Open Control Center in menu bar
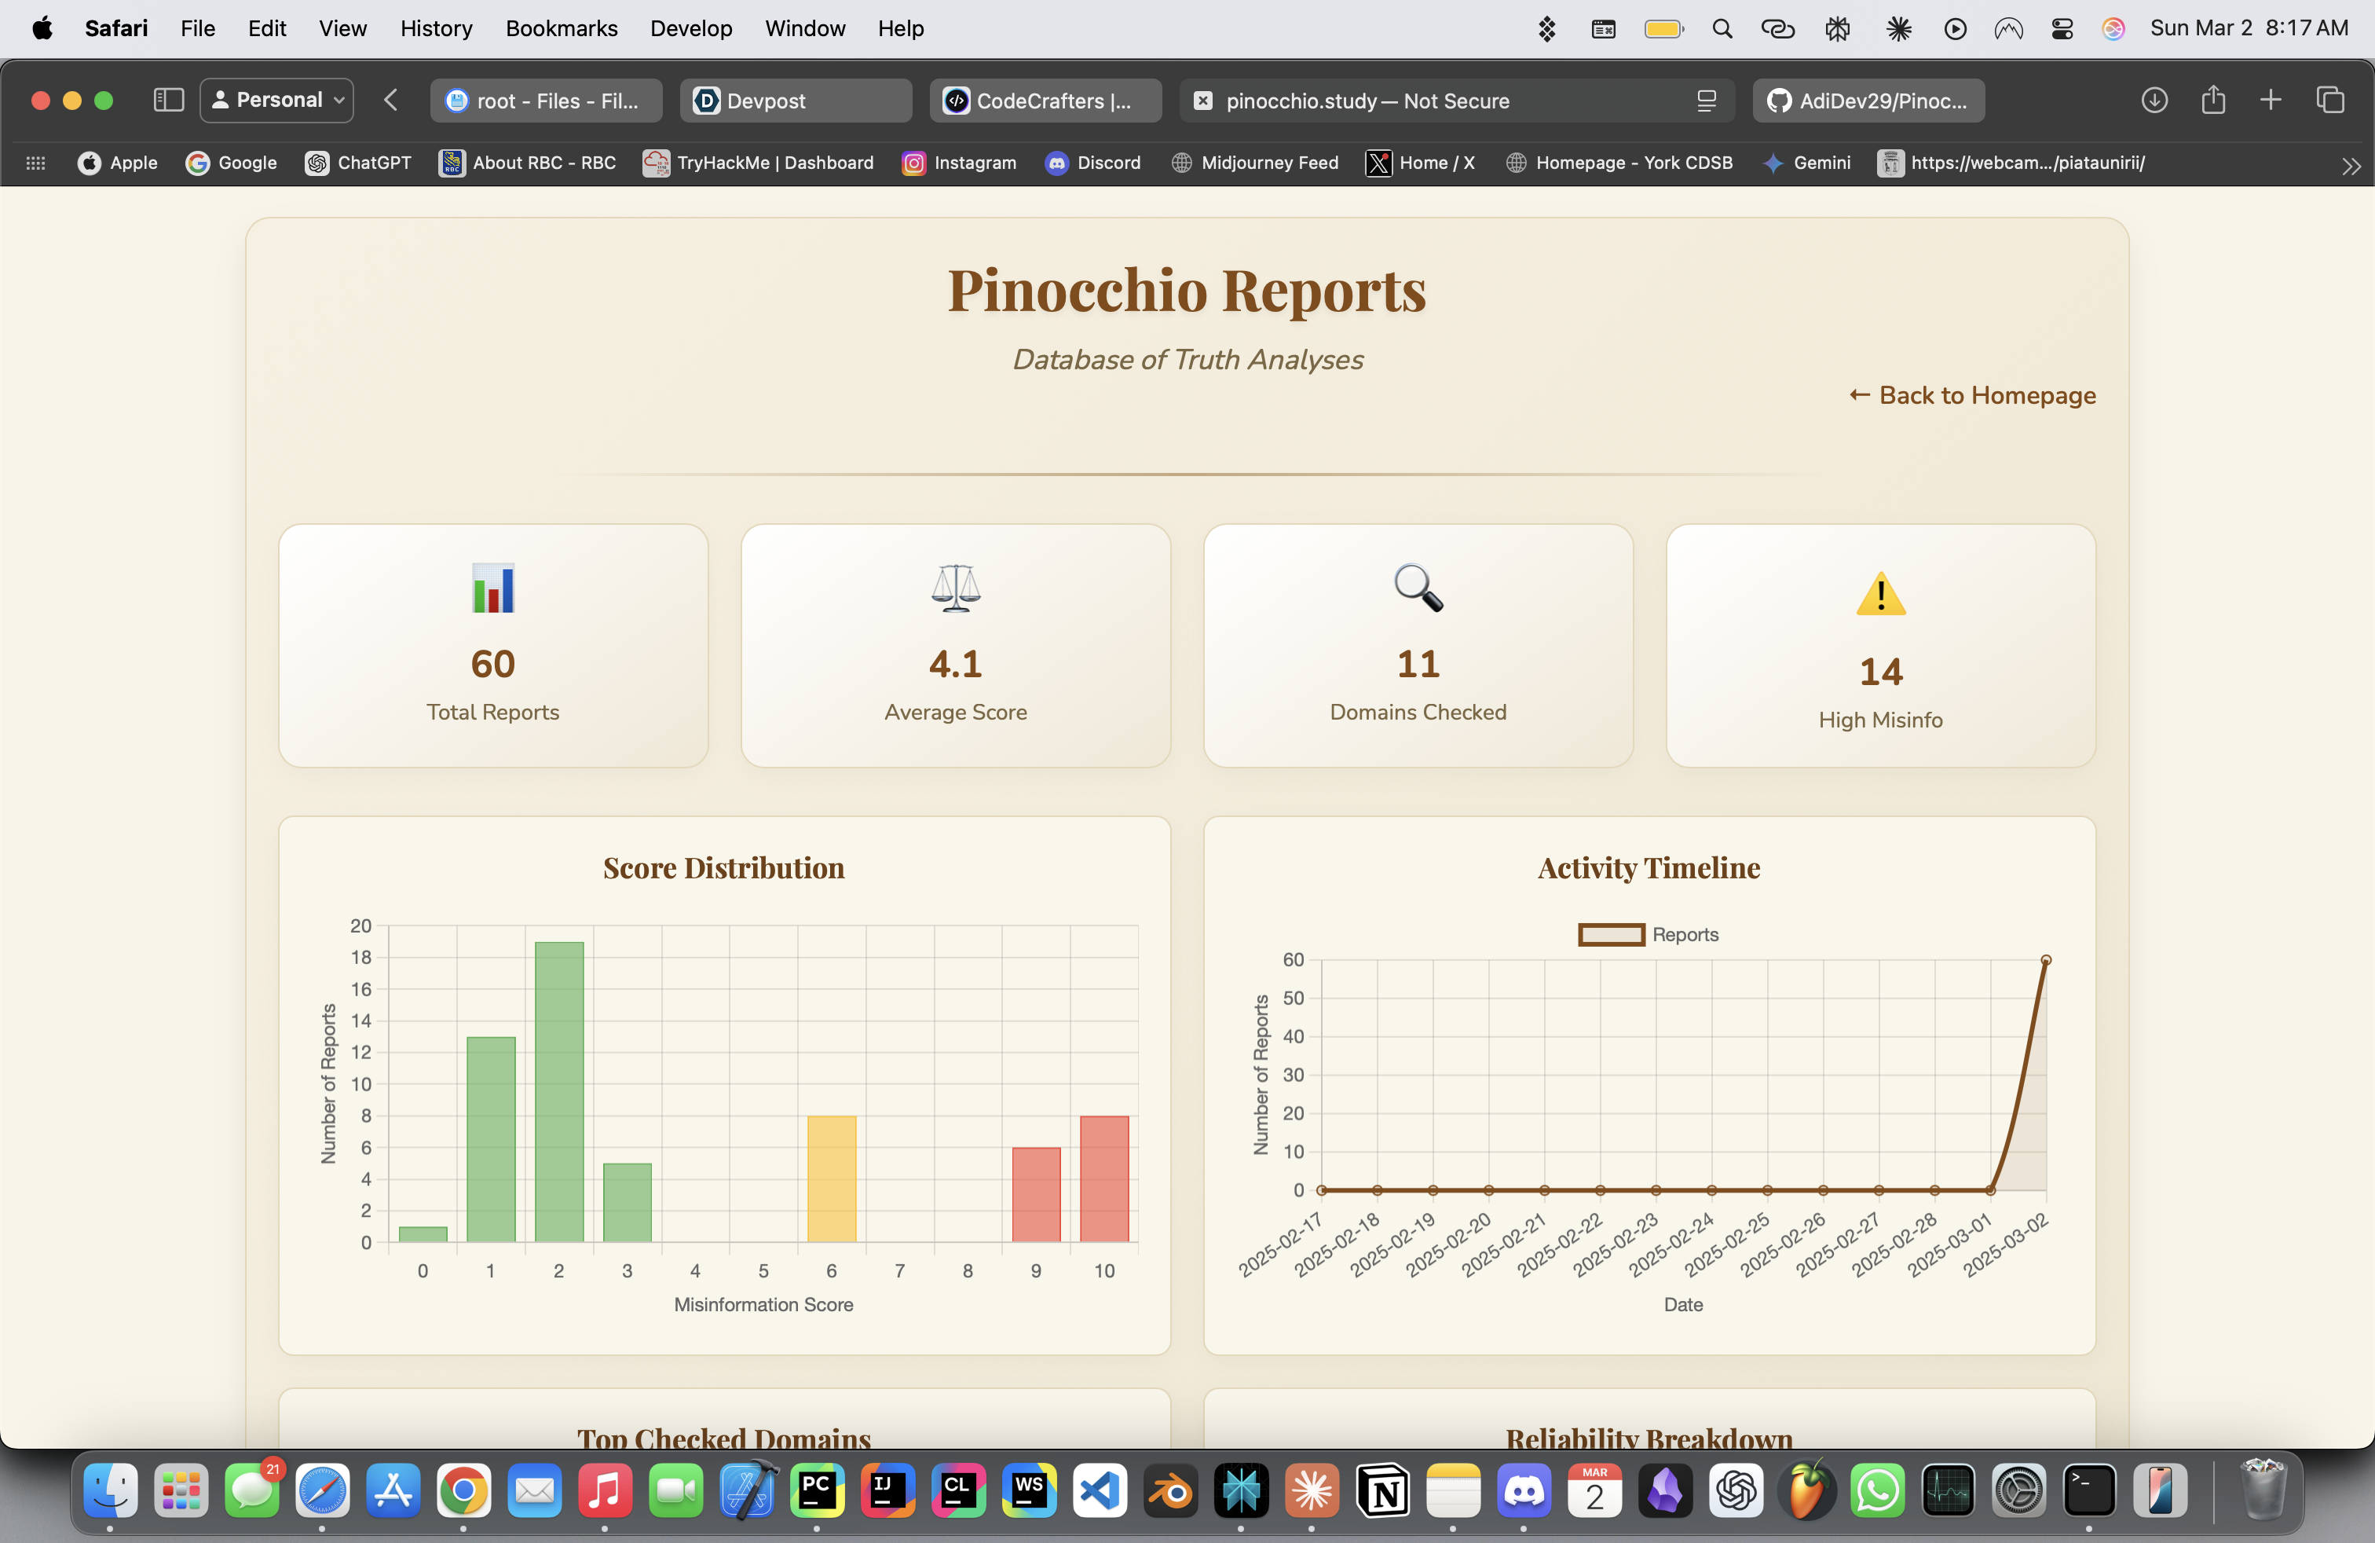Image resolution: width=2375 pixels, height=1543 pixels. pos(2062,29)
